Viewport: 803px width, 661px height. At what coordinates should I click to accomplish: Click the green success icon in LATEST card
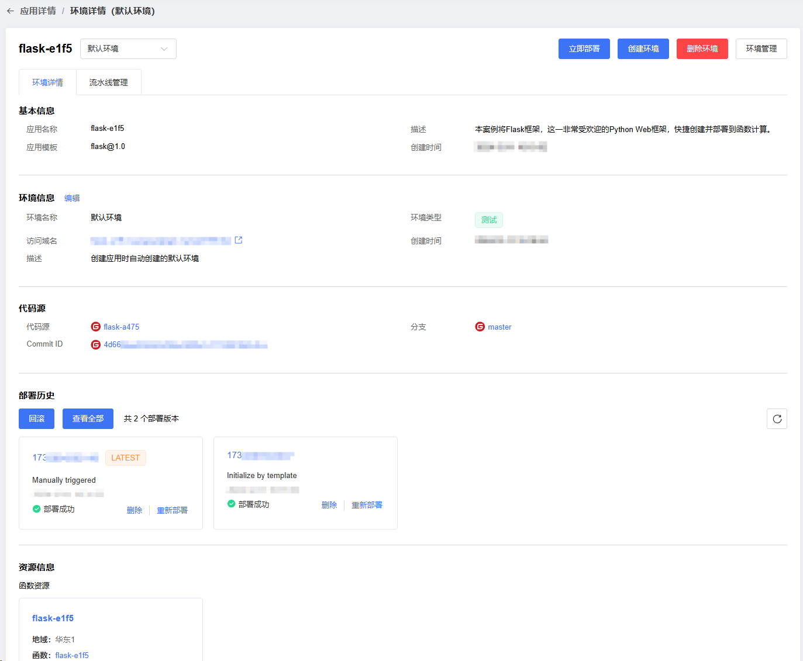point(37,509)
